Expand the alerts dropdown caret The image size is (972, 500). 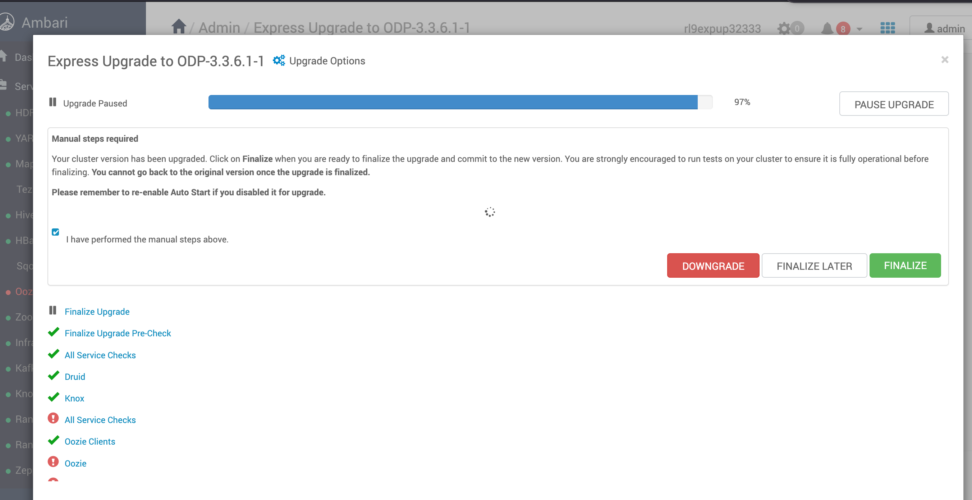coord(859,29)
